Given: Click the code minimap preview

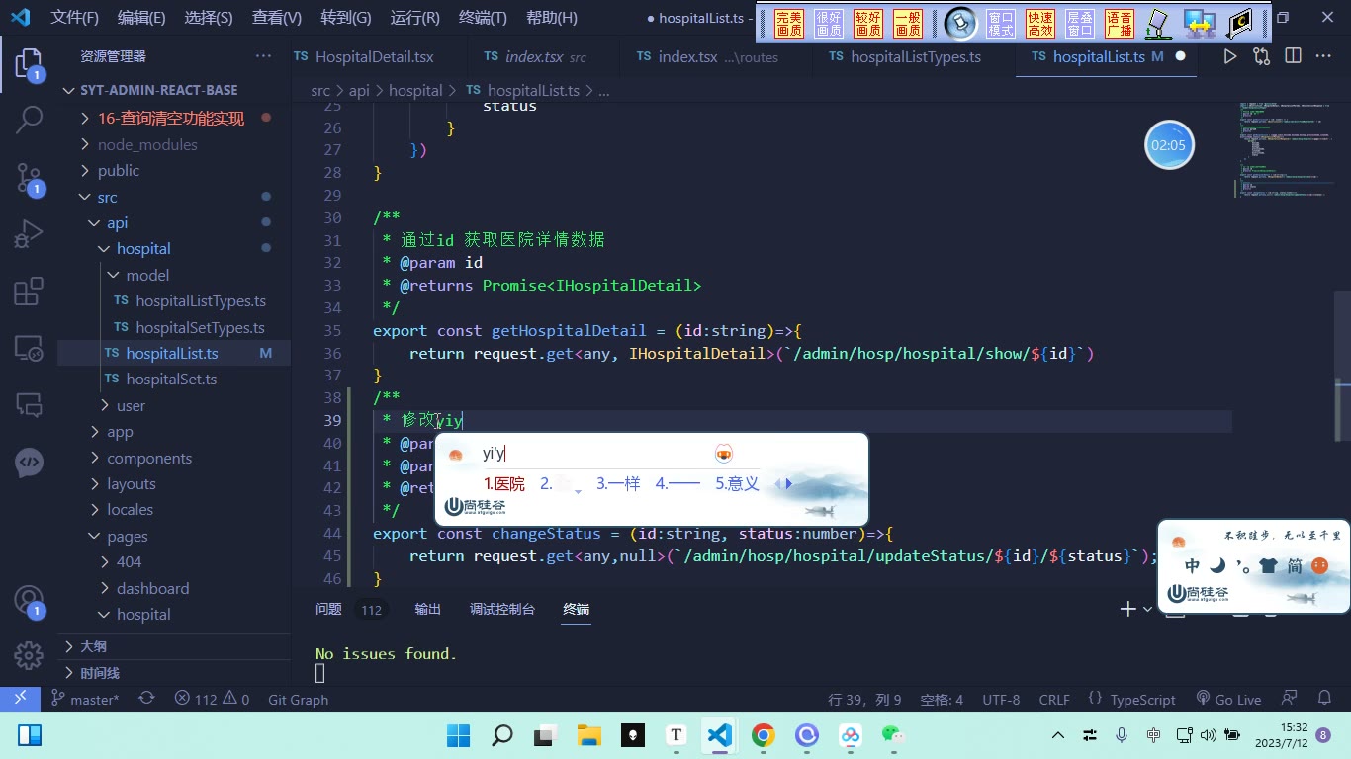Looking at the screenshot, I should [x=1284, y=148].
